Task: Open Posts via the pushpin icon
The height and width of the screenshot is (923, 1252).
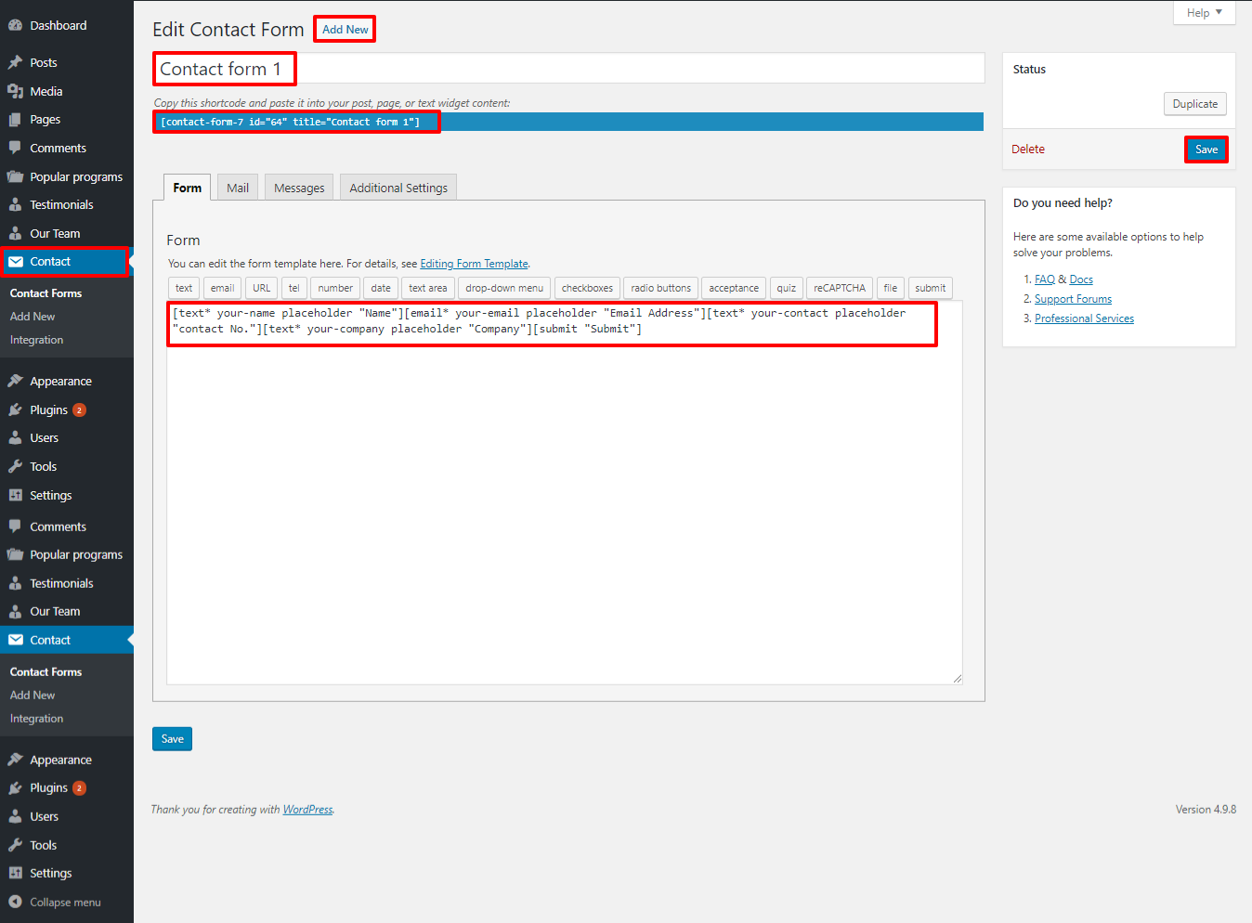Action: pyautogui.click(x=15, y=62)
